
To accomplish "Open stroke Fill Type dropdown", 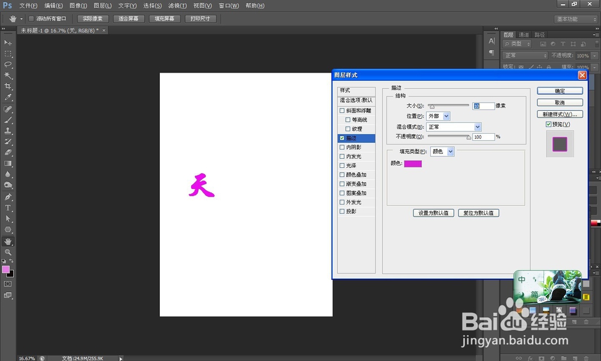I will tap(442, 152).
